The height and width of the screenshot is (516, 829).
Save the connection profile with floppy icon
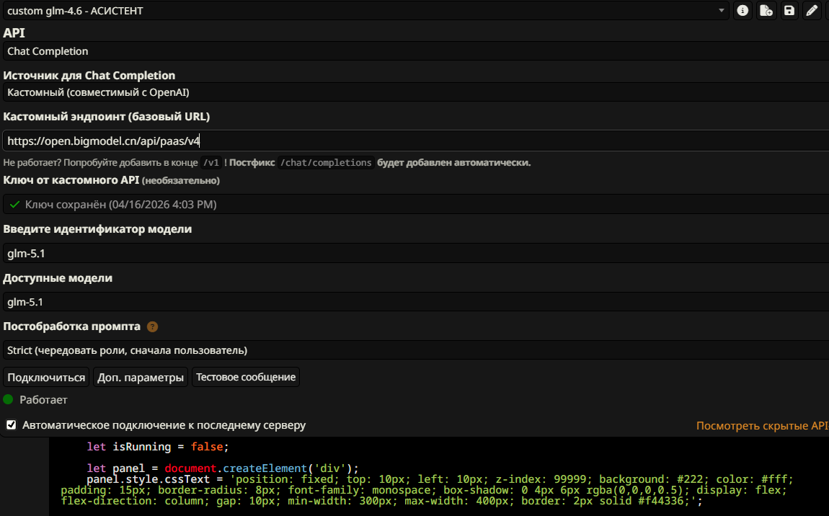coord(789,11)
